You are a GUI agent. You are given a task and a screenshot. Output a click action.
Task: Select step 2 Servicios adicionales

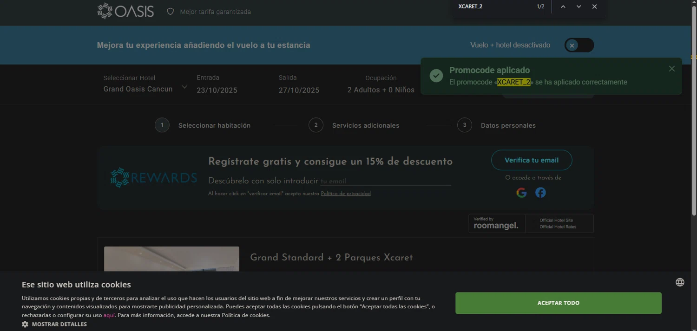(354, 125)
